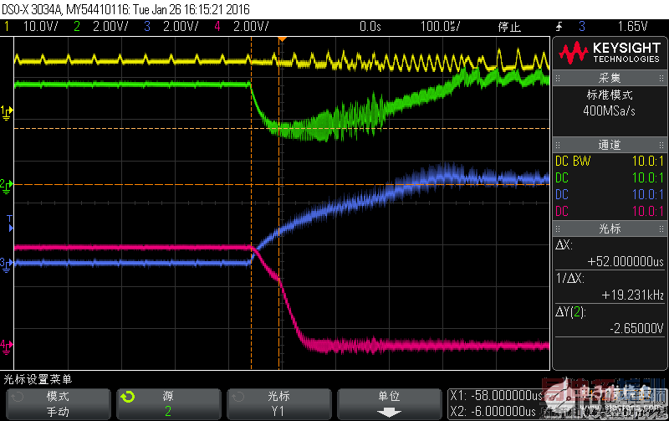Click the X2: -6.000000us cursor readout
This screenshot has height=421, width=669.
493,412
